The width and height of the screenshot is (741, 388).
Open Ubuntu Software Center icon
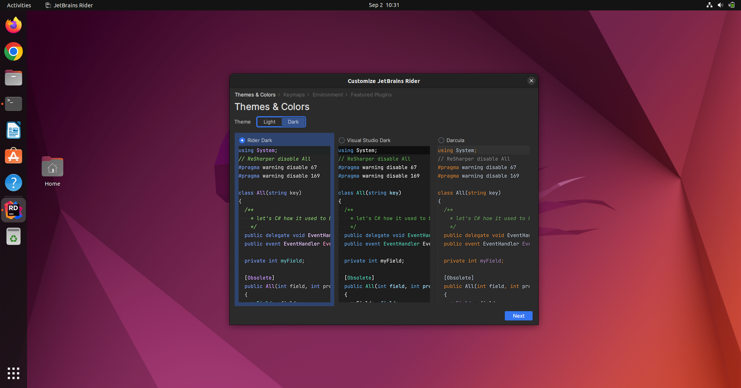point(14,156)
